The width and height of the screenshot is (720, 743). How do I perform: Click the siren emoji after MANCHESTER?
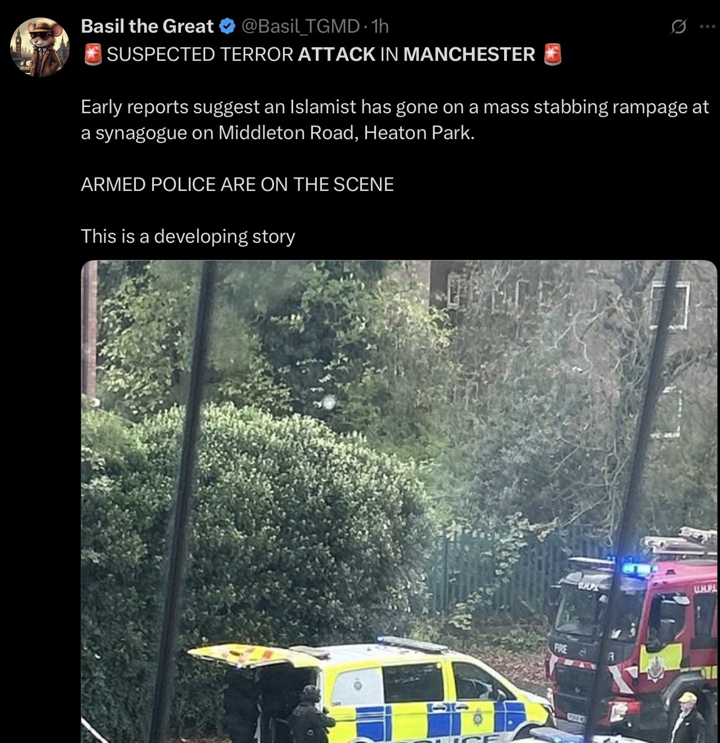(x=553, y=54)
